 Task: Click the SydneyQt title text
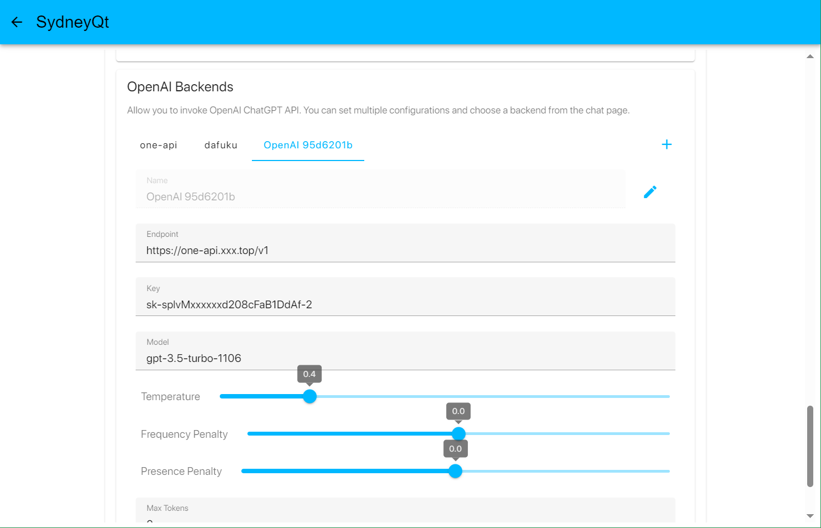[73, 22]
